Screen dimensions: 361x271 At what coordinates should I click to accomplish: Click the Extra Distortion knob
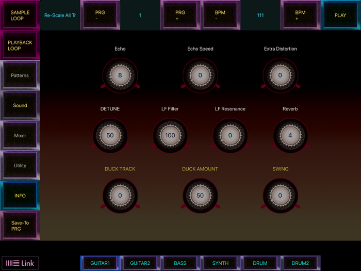(281, 75)
